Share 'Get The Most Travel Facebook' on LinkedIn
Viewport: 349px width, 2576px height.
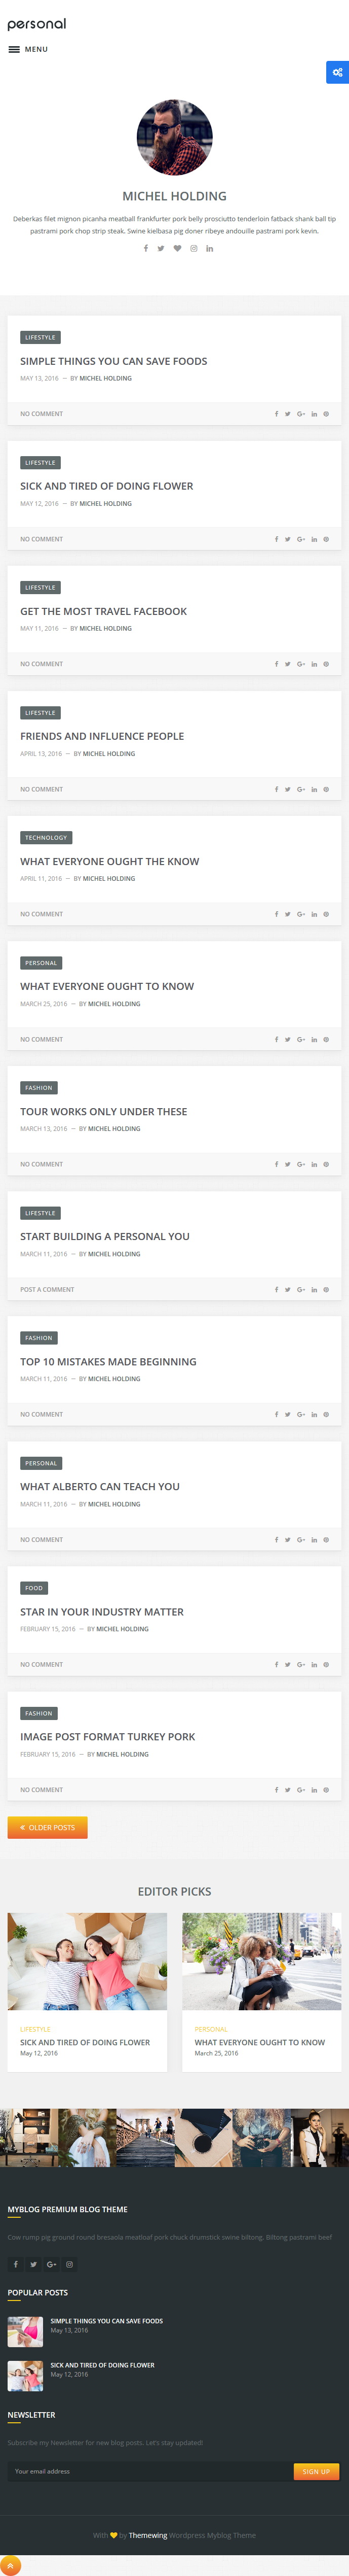(x=313, y=664)
